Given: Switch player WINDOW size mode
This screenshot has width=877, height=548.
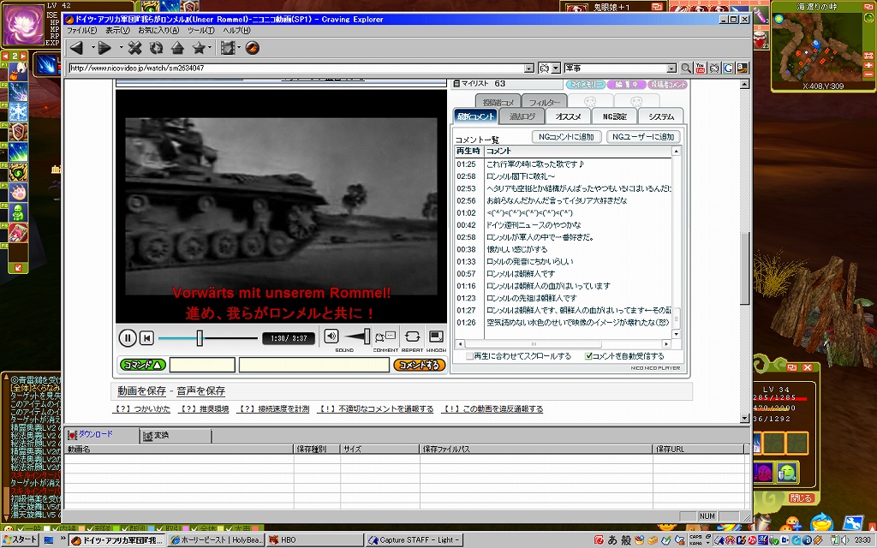Looking at the screenshot, I should (x=436, y=337).
